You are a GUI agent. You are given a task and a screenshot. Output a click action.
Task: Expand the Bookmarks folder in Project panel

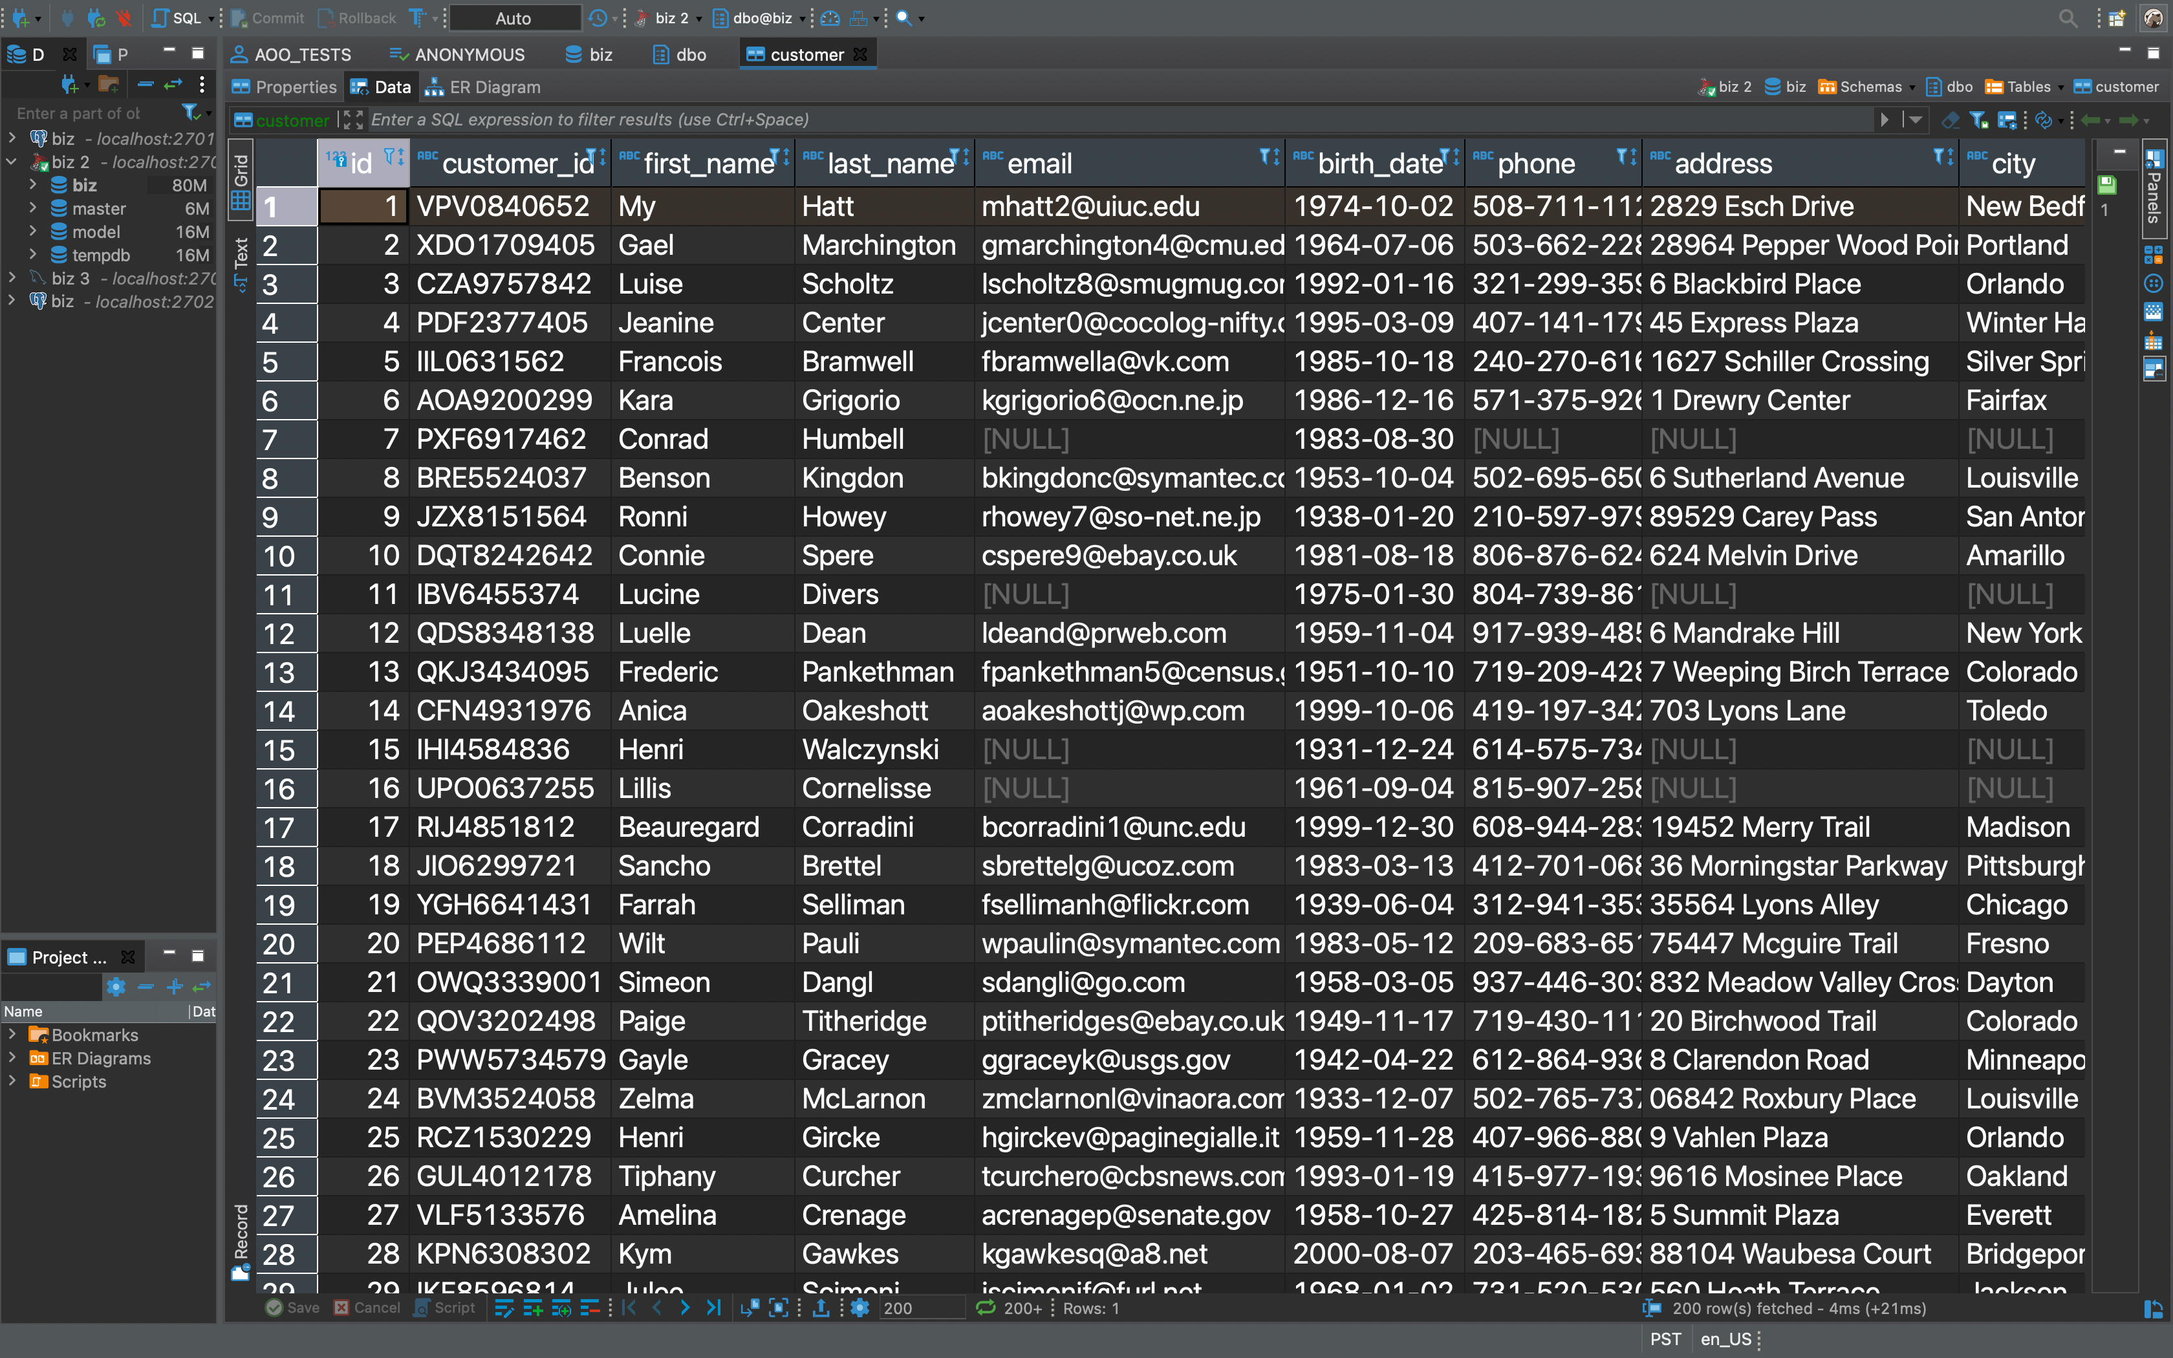[12, 1035]
